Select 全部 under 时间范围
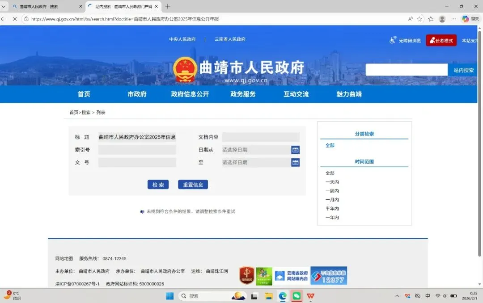Viewport: 483px width, 303px height. pos(330,173)
